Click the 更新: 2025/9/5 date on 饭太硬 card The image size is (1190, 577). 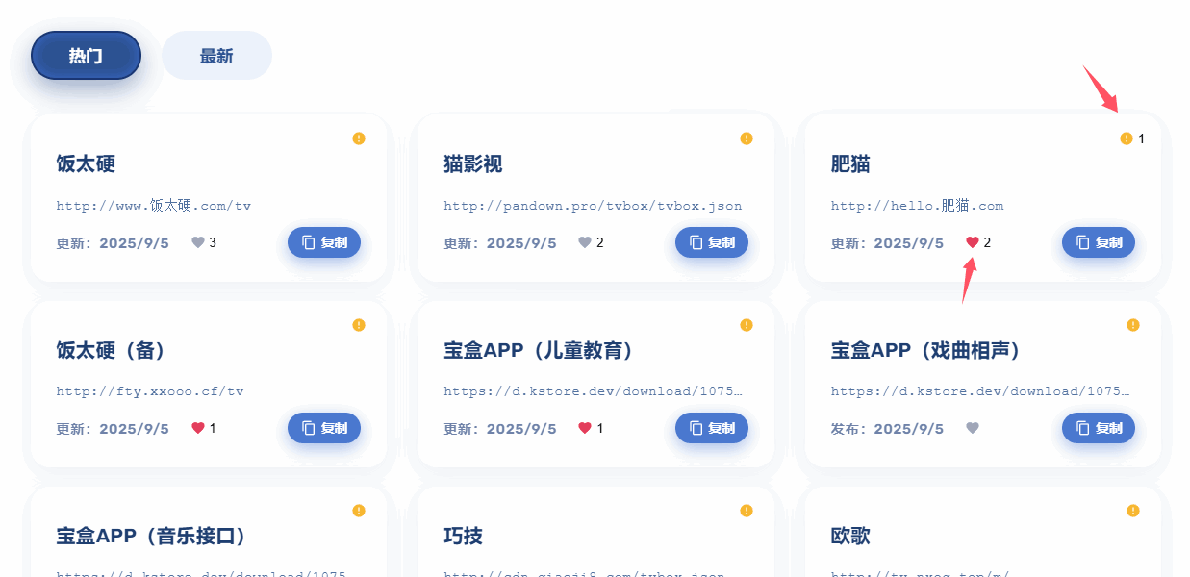[x=113, y=242]
